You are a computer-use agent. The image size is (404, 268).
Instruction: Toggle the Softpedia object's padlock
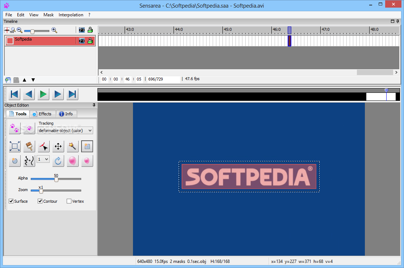[90, 41]
